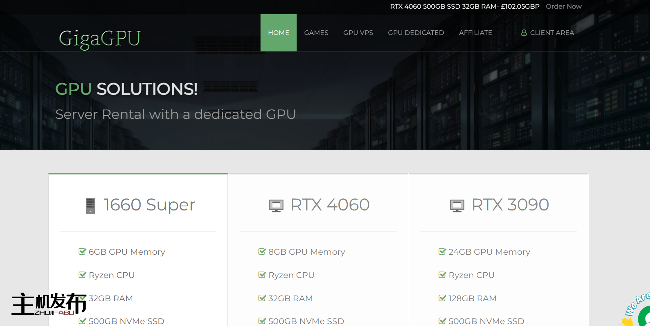Open the GPU Dedicated page
This screenshot has width=650, height=326.
pyautogui.click(x=416, y=33)
